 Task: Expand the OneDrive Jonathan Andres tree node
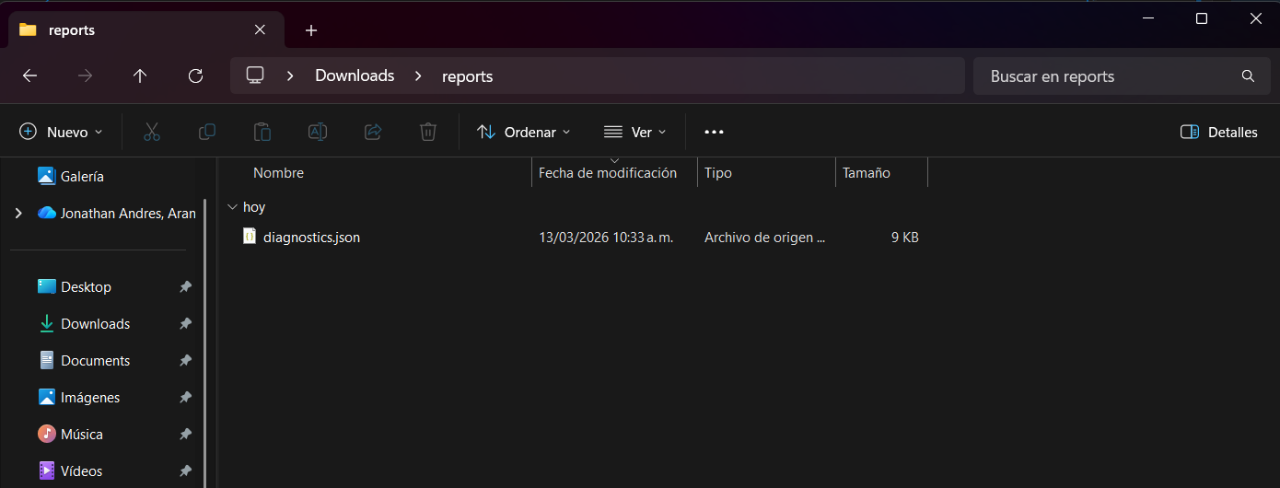click(18, 213)
